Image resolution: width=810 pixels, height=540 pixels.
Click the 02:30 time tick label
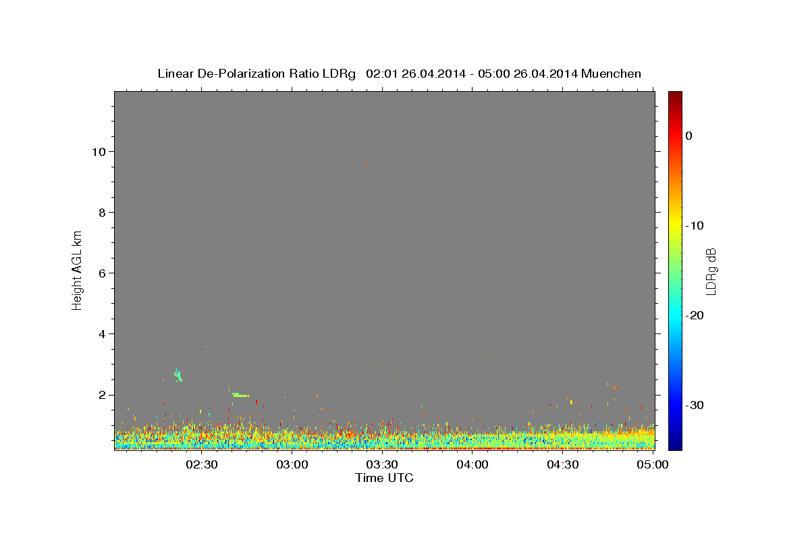tap(202, 464)
